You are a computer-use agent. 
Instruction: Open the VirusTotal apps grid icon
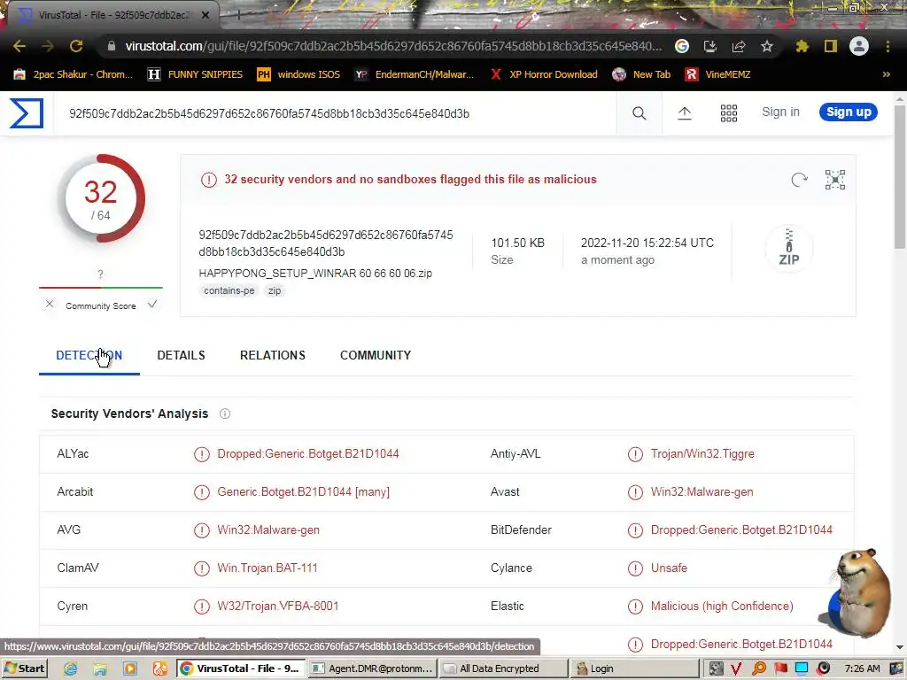[729, 113]
